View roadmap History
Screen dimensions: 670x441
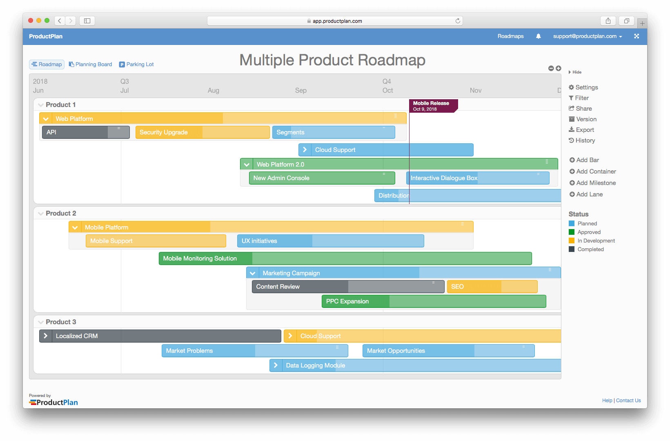(x=584, y=140)
